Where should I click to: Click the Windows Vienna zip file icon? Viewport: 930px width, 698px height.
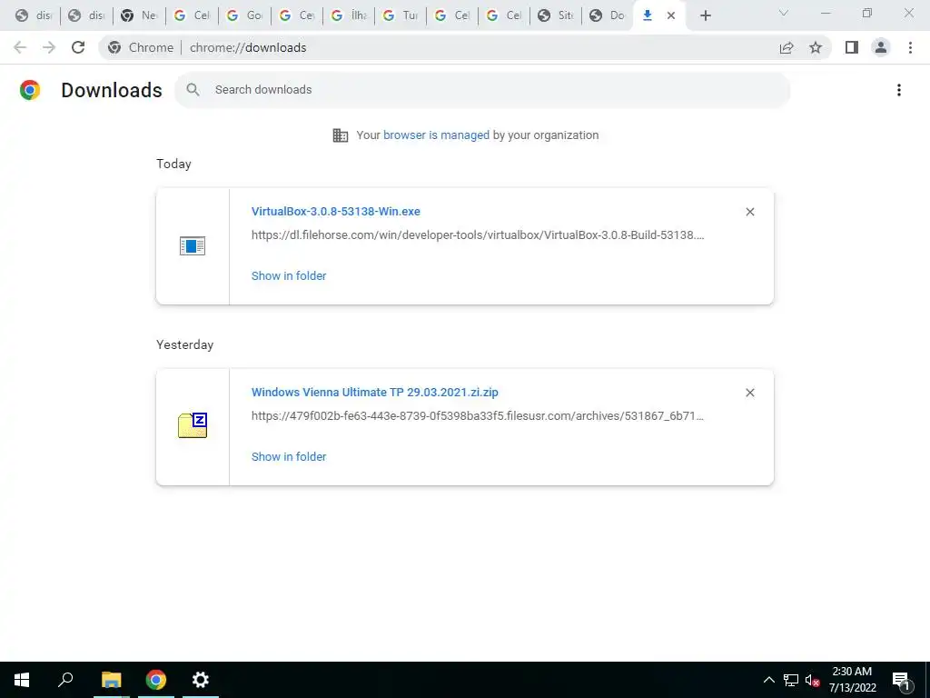point(193,425)
